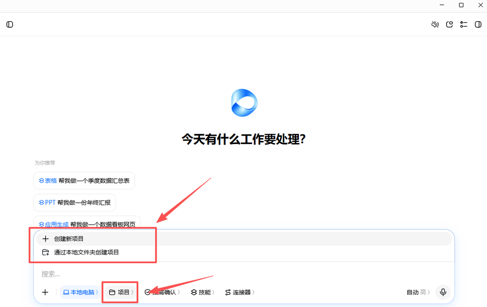Viewport: 487px width, 307px height.
Task: Open the new chat window icon
Action: (449, 24)
